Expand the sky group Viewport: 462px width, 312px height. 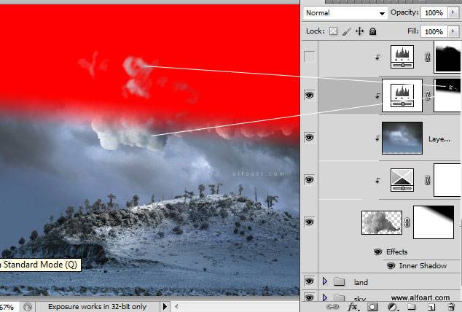[325, 297]
